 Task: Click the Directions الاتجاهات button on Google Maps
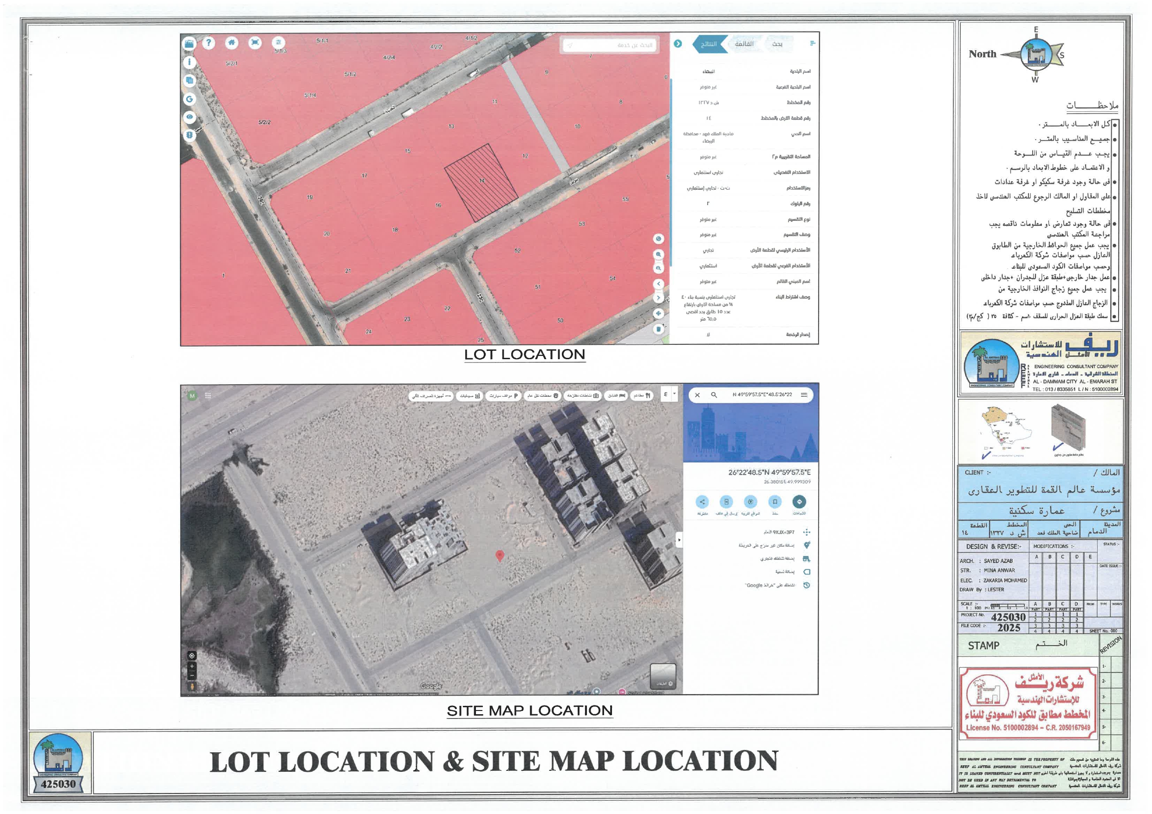[x=799, y=502]
